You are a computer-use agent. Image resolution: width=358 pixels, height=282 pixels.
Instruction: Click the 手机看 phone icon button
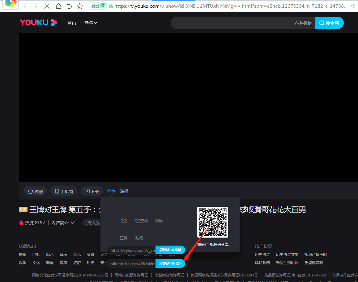coord(64,191)
